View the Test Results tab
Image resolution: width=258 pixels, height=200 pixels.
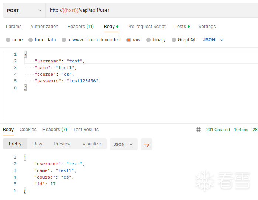(x=86, y=130)
